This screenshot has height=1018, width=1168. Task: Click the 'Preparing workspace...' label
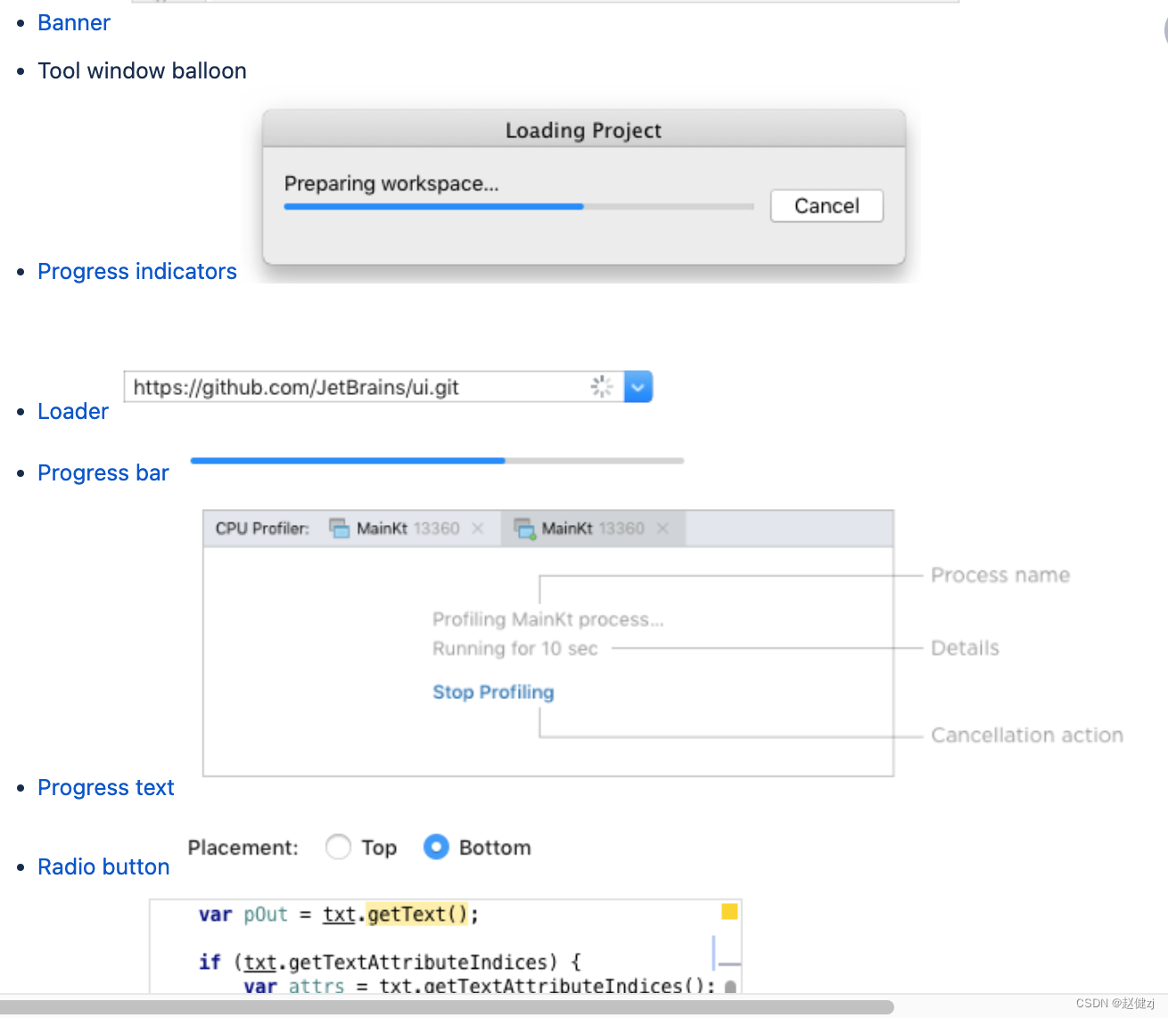pyautogui.click(x=391, y=184)
